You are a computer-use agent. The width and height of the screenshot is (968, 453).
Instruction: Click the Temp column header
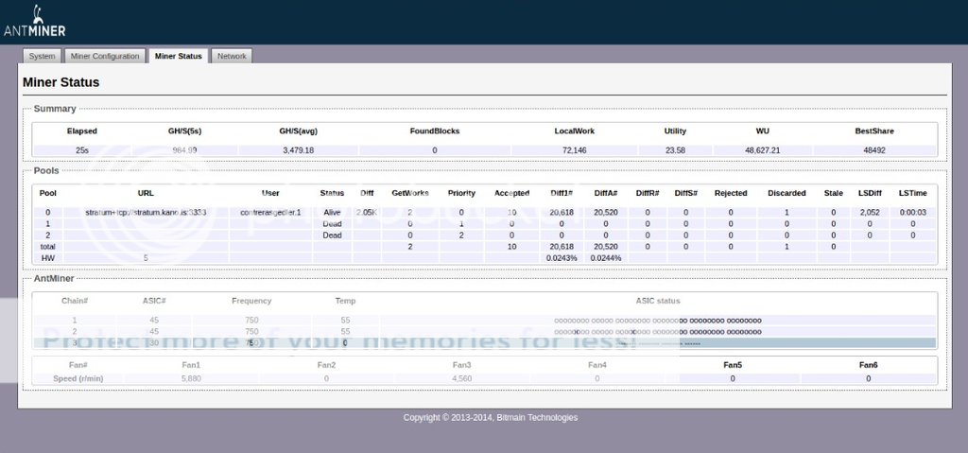click(345, 301)
